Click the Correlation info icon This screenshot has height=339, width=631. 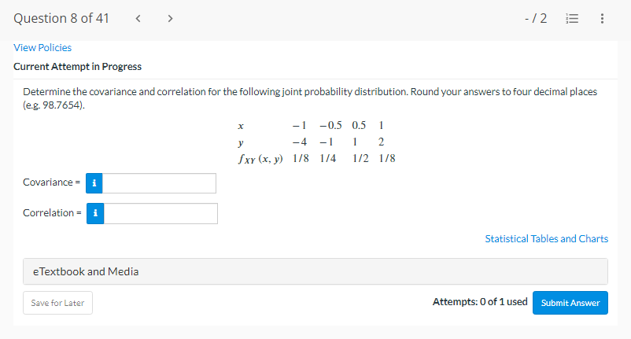tap(95, 213)
